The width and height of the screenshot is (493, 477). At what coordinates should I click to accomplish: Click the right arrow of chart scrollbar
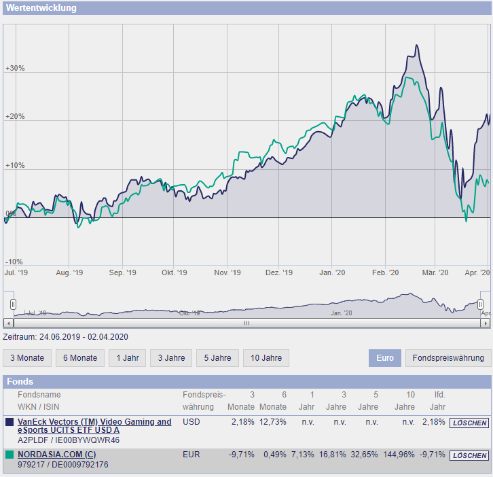click(x=486, y=323)
